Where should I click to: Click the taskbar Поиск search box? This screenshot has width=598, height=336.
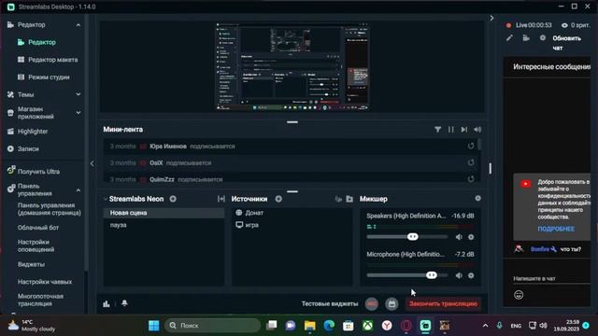[213, 326]
